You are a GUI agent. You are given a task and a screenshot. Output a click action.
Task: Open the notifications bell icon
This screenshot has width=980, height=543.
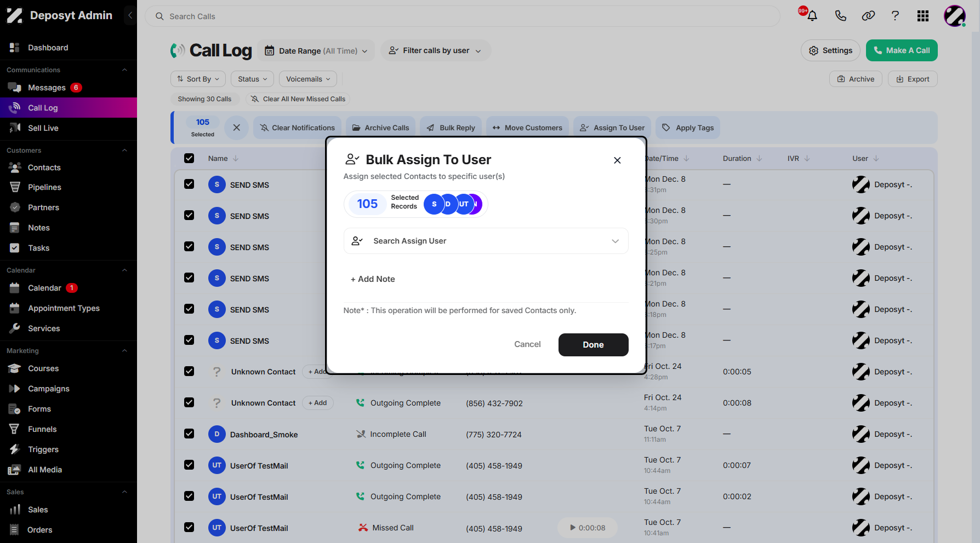[x=812, y=16]
